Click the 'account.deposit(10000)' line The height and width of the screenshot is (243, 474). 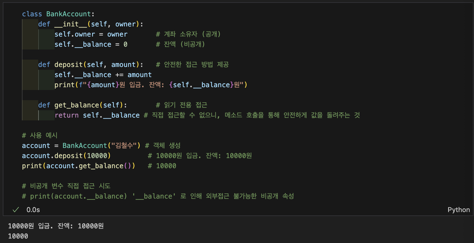(66, 156)
